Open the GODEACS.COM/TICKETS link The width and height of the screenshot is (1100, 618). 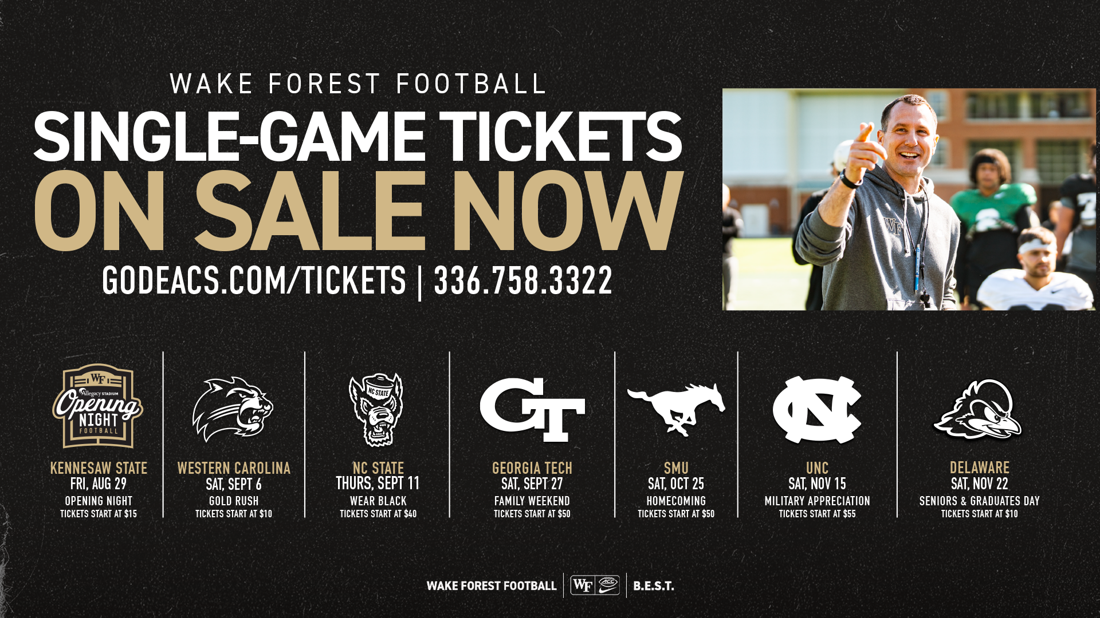pos(254,280)
